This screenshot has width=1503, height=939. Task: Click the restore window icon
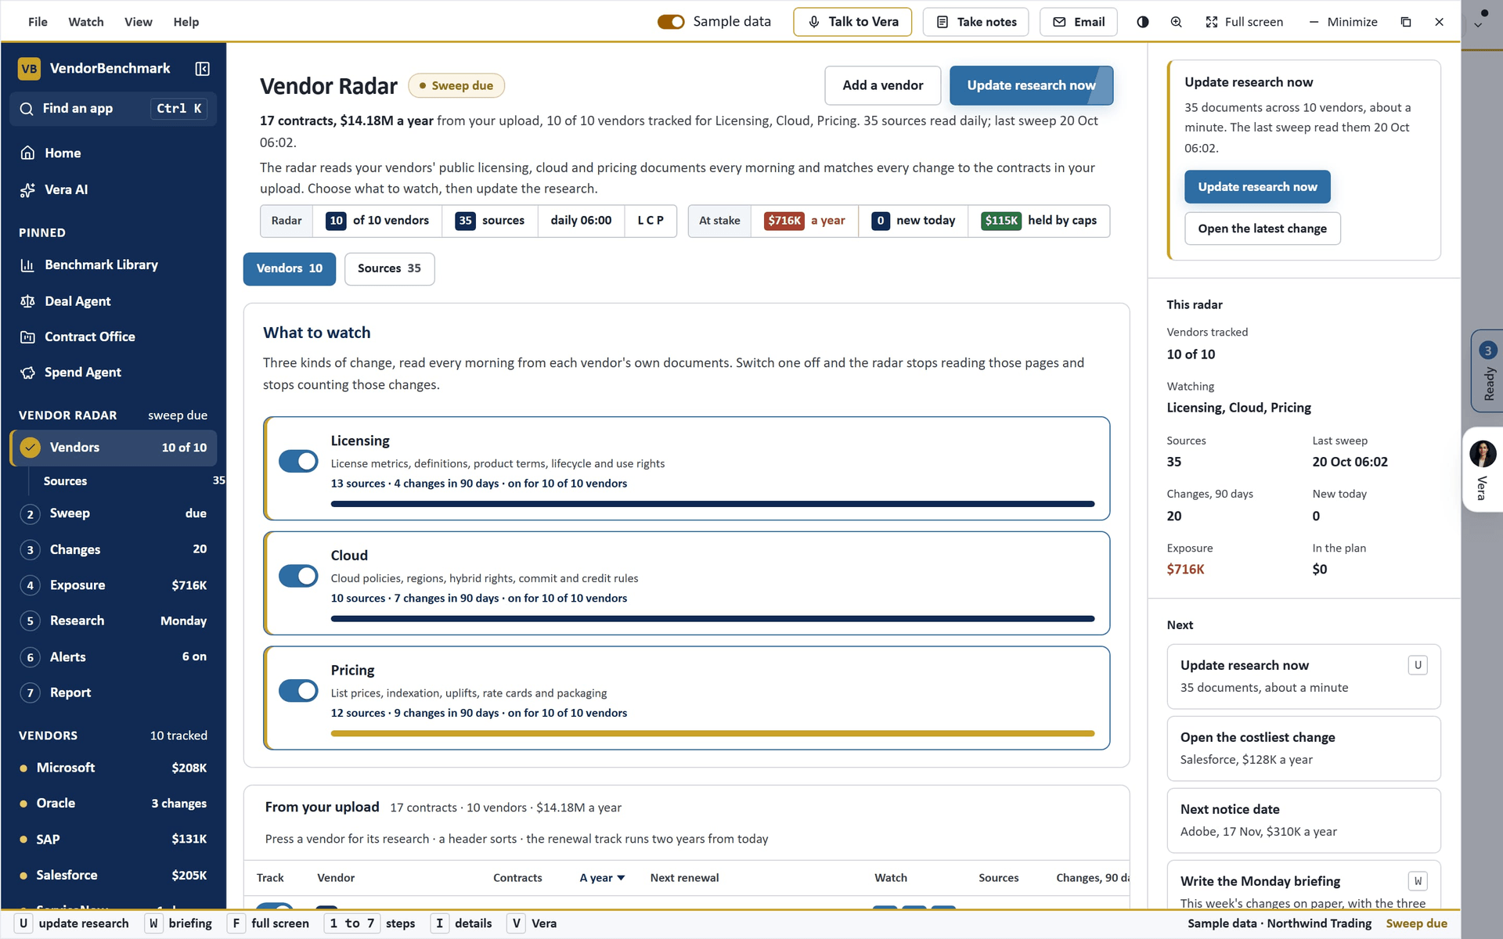1406,22
